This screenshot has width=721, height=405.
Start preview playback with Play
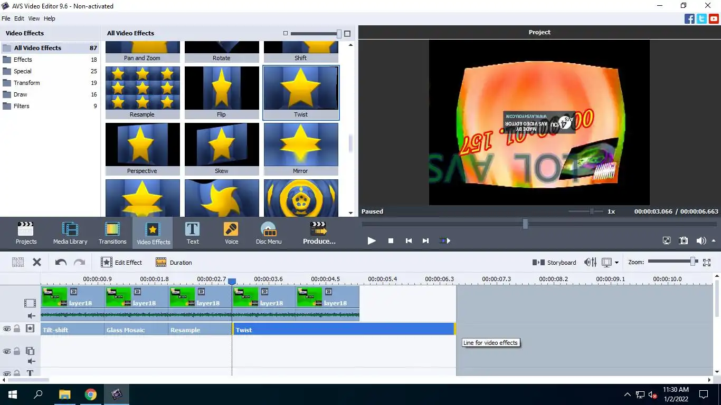[372, 240]
